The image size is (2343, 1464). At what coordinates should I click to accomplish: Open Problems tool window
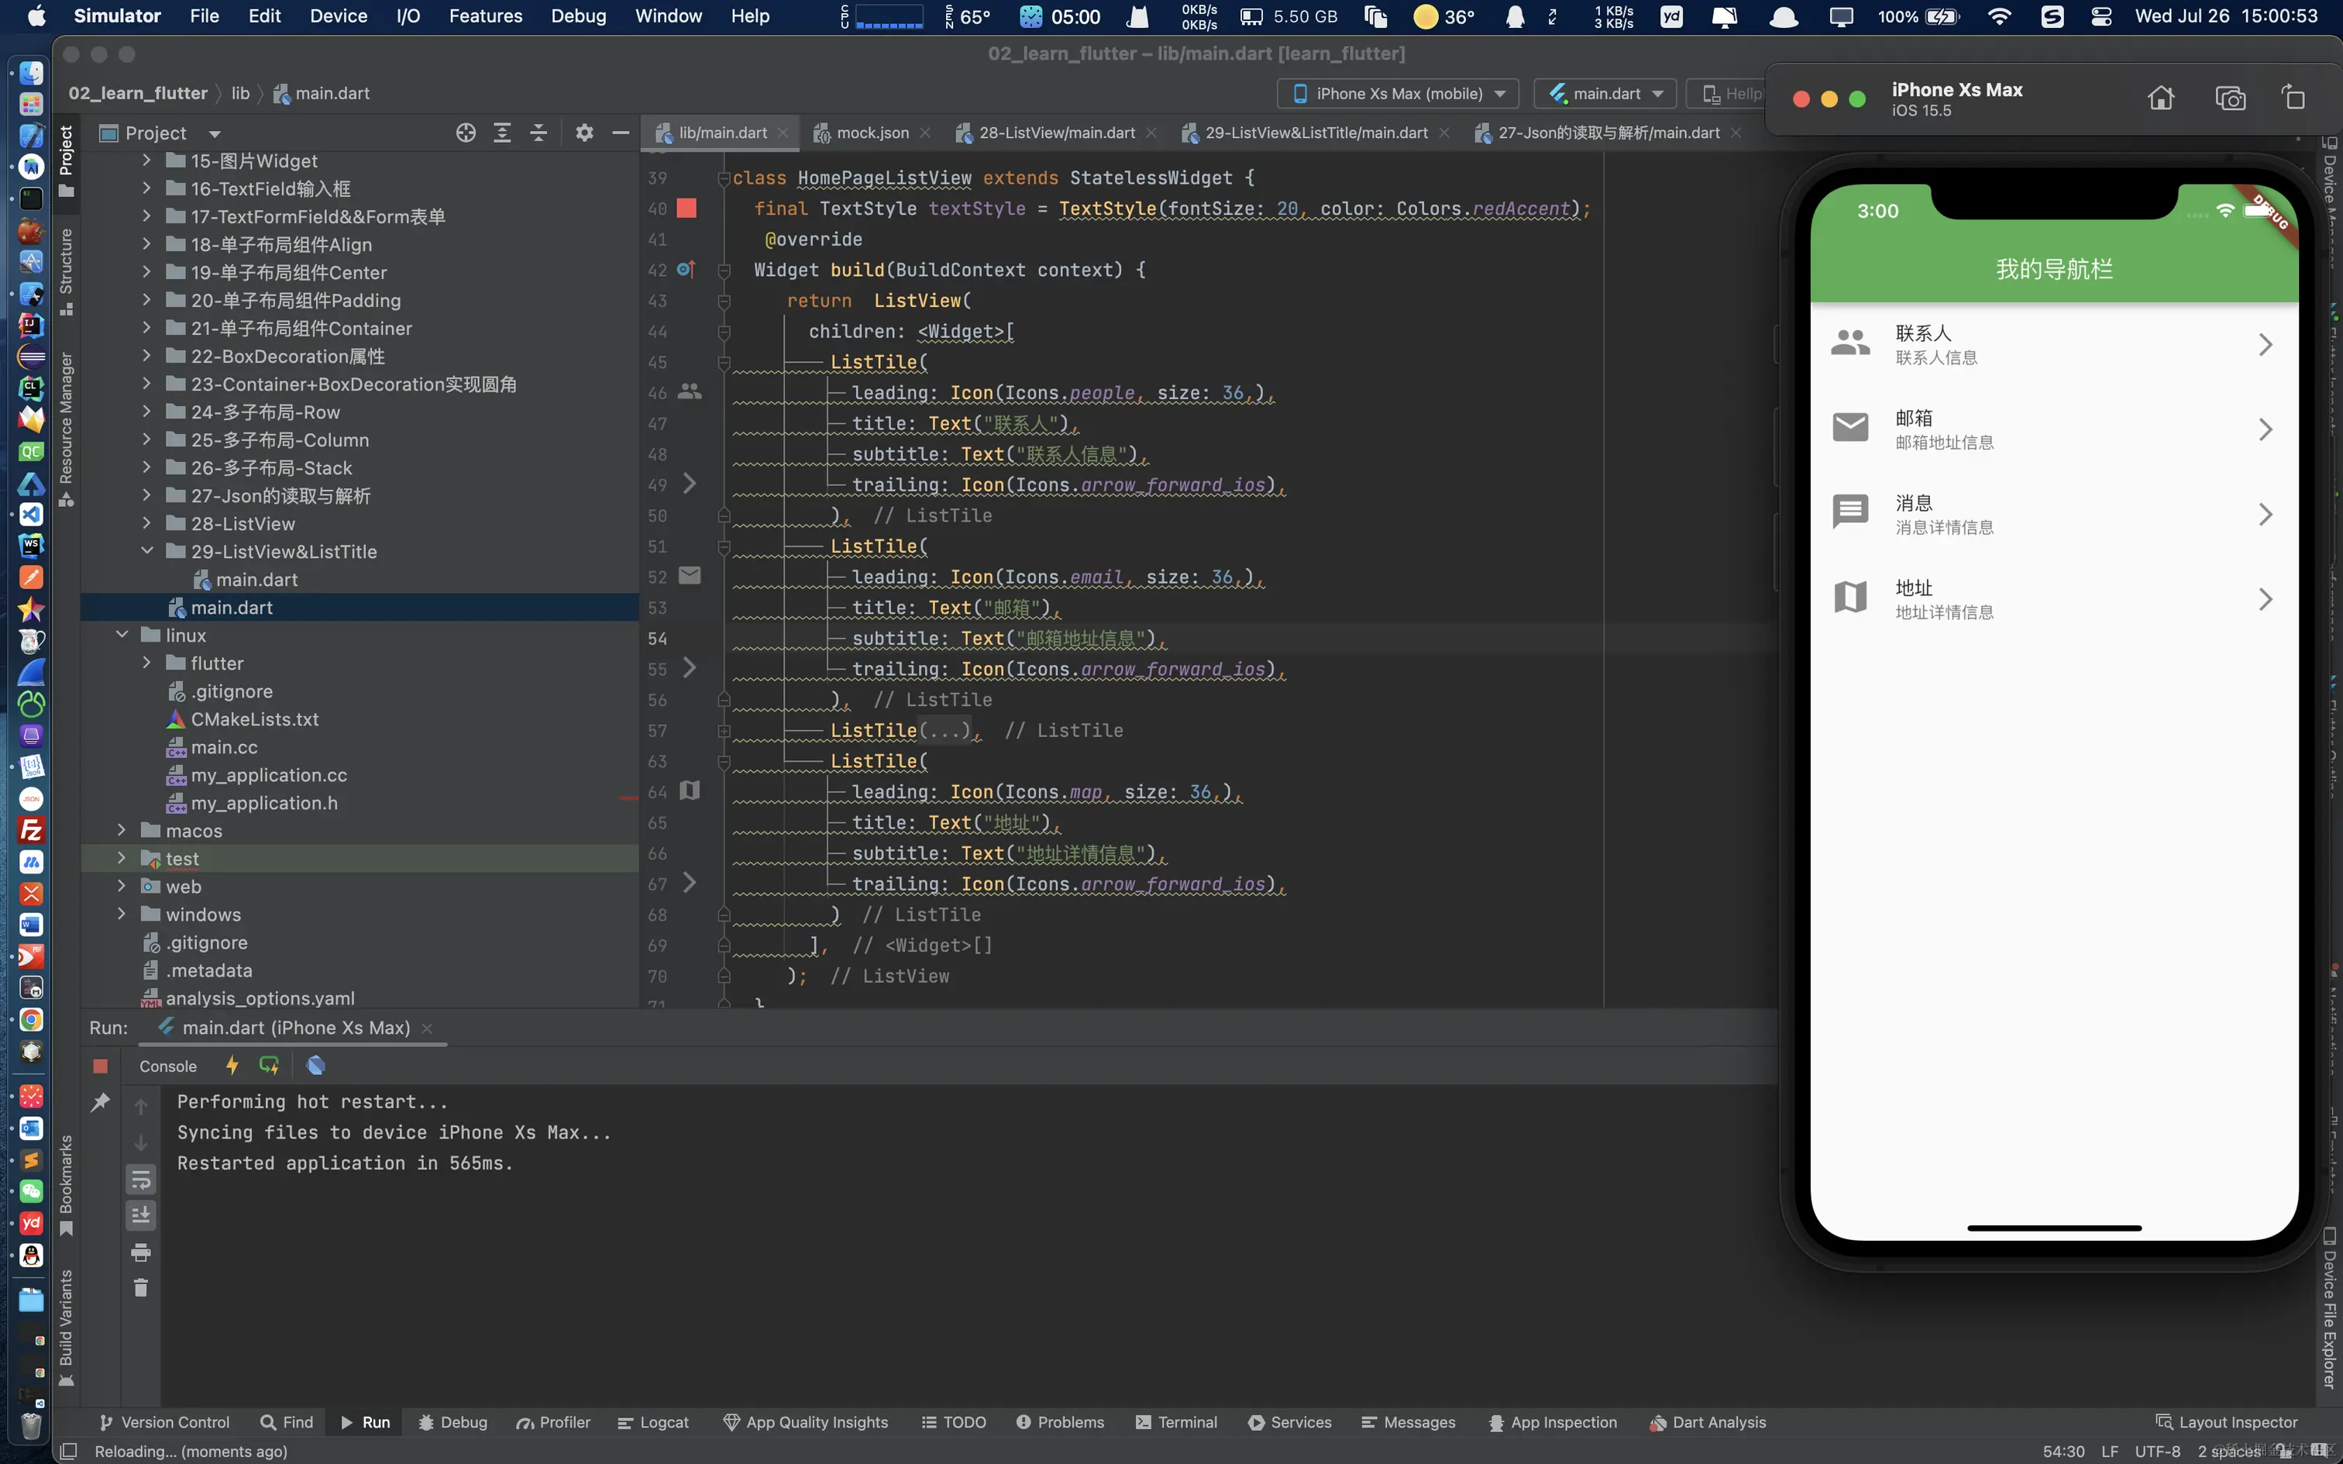pyautogui.click(x=1060, y=1422)
